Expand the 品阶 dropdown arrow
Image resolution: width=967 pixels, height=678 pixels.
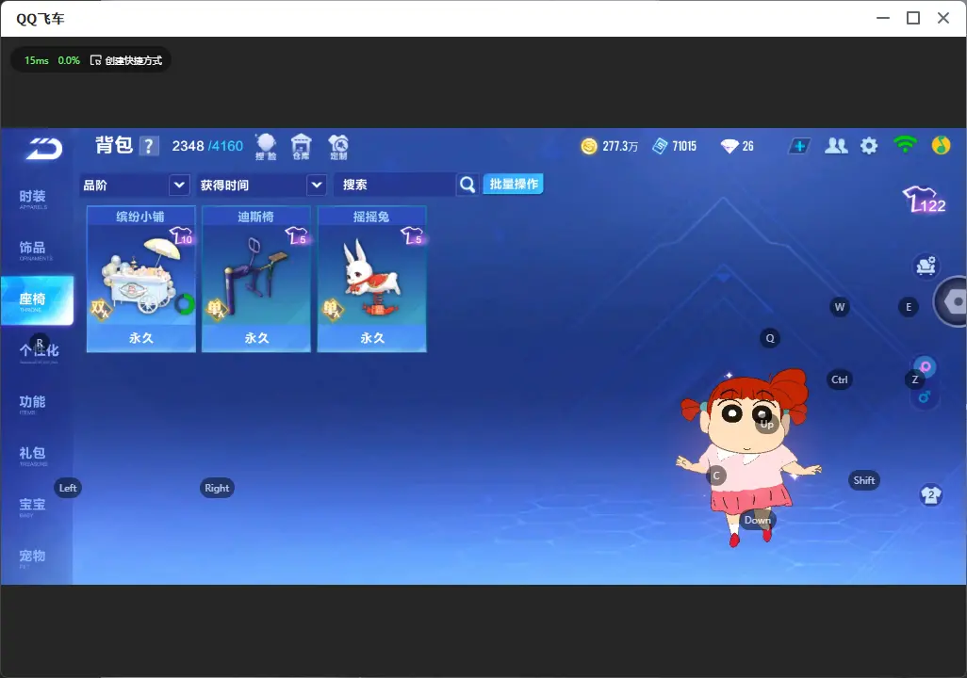click(179, 185)
